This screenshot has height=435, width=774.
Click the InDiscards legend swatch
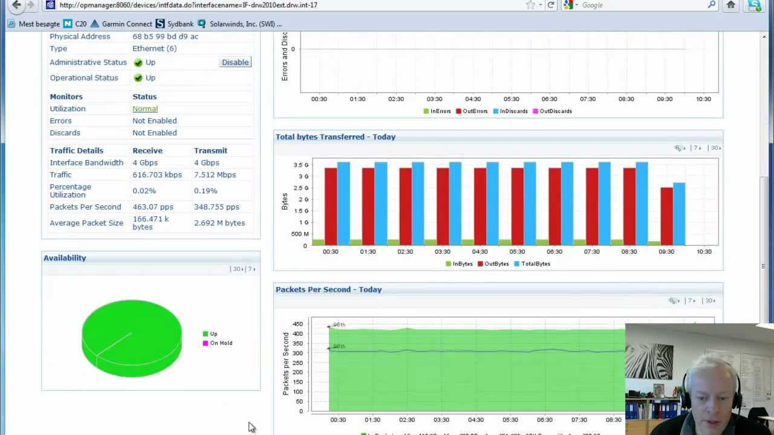pos(496,111)
